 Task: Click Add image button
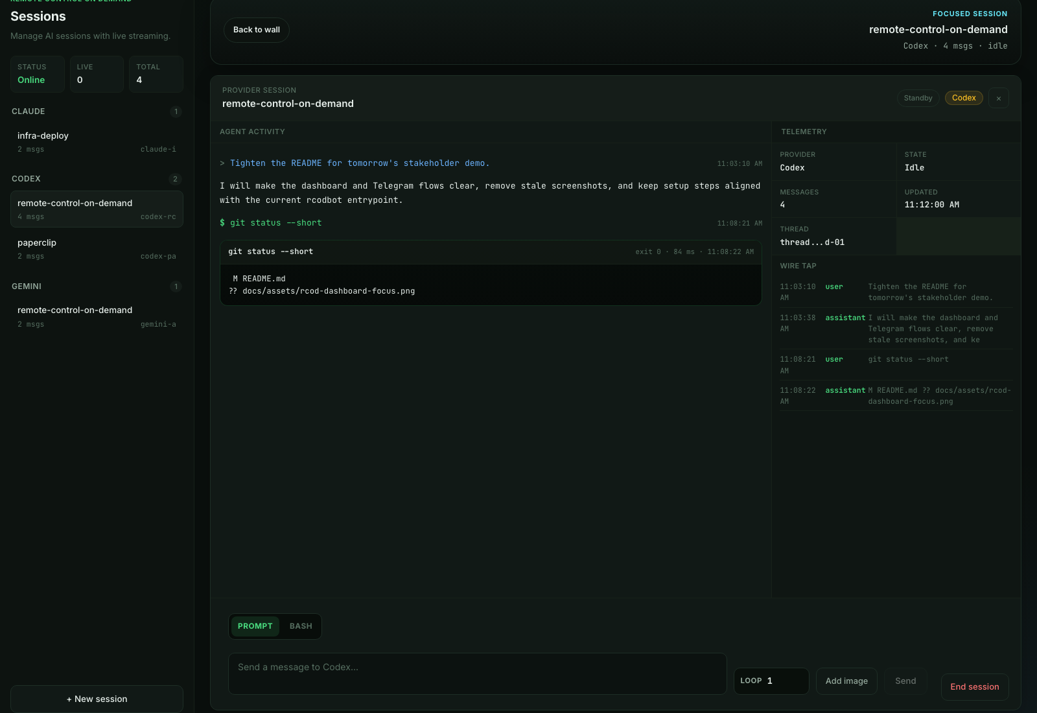[x=846, y=681]
